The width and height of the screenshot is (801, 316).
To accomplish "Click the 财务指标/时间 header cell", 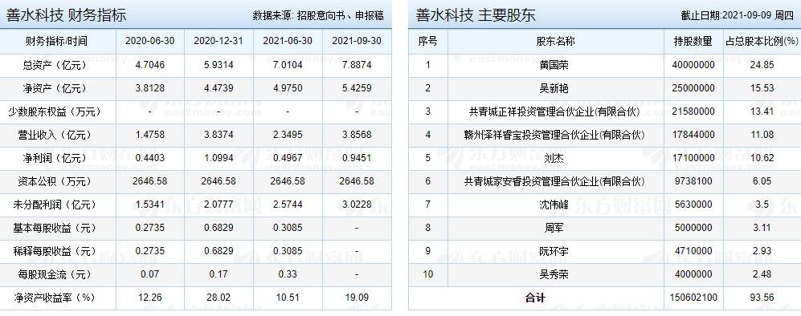I will 57,41.
